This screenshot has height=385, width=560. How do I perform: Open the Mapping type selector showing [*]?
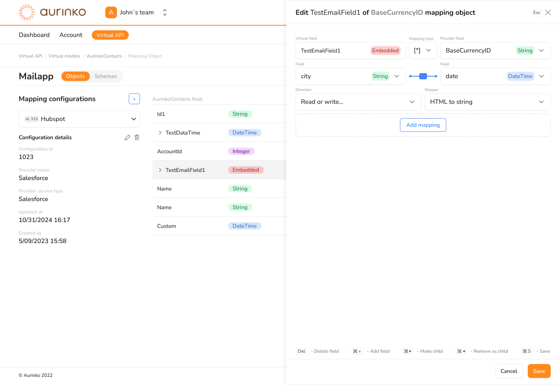tap(423, 51)
